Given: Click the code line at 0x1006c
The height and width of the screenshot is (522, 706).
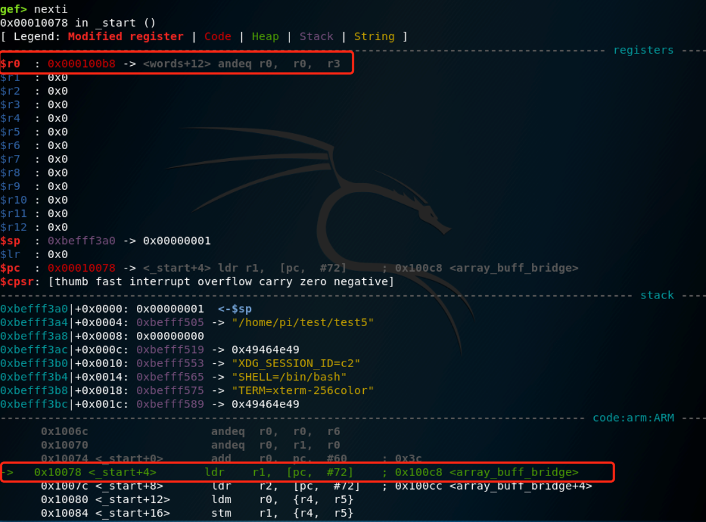Looking at the screenshot, I should [x=190, y=431].
